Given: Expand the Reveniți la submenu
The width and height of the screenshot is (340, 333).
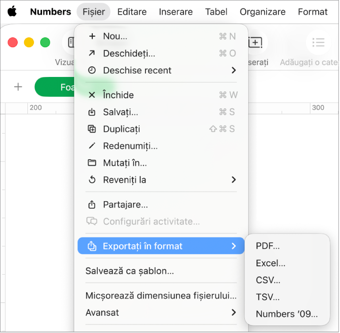Looking at the screenshot, I should point(161,180).
